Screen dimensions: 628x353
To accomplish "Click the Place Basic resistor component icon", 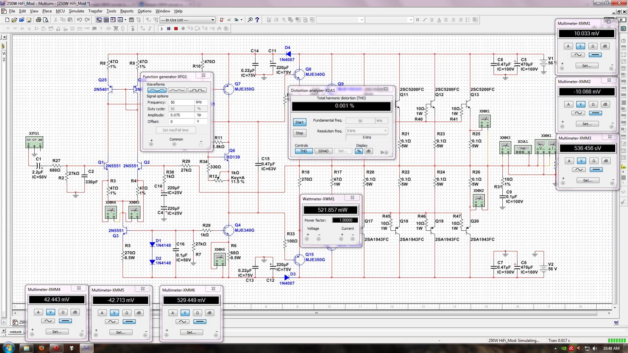I will click(15, 28).
